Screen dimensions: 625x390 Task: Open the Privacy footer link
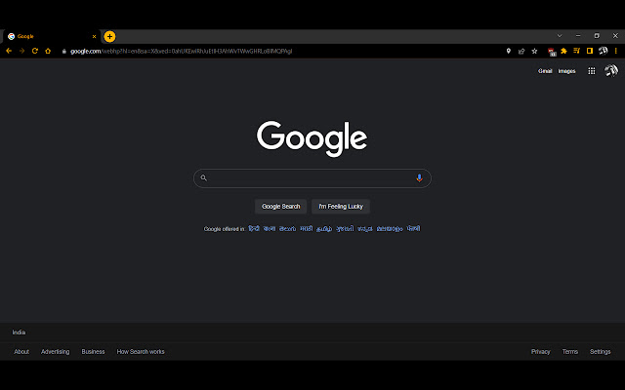(x=540, y=352)
